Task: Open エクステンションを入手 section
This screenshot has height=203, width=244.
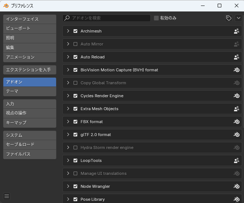Action: coord(30,70)
